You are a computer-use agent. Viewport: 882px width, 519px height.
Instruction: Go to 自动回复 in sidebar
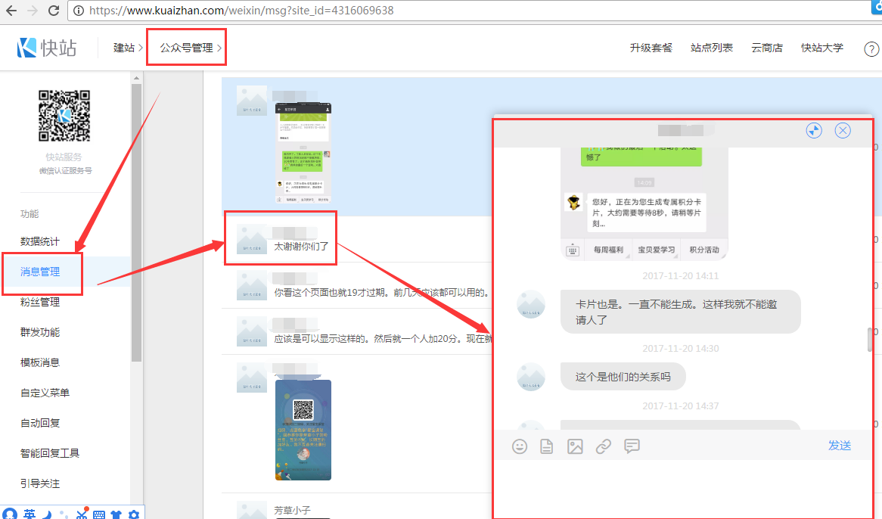point(40,423)
